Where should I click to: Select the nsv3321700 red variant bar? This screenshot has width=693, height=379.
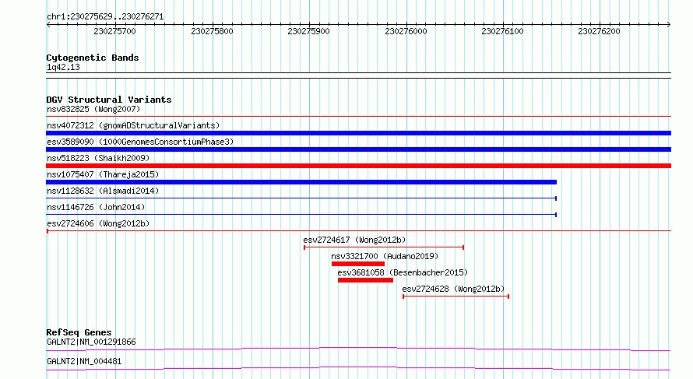click(x=358, y=264)
